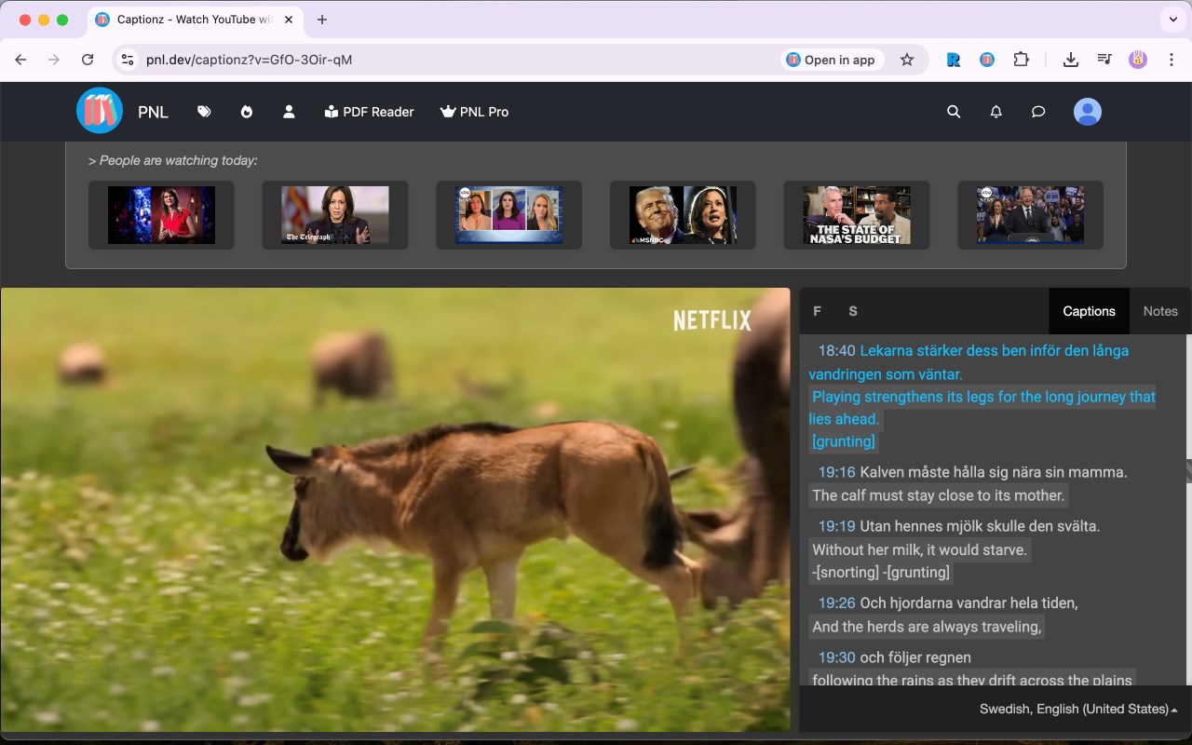This screenshot has height=745, width=1192.
Task: Click the wildebeest video player
Action: [395, 509]
